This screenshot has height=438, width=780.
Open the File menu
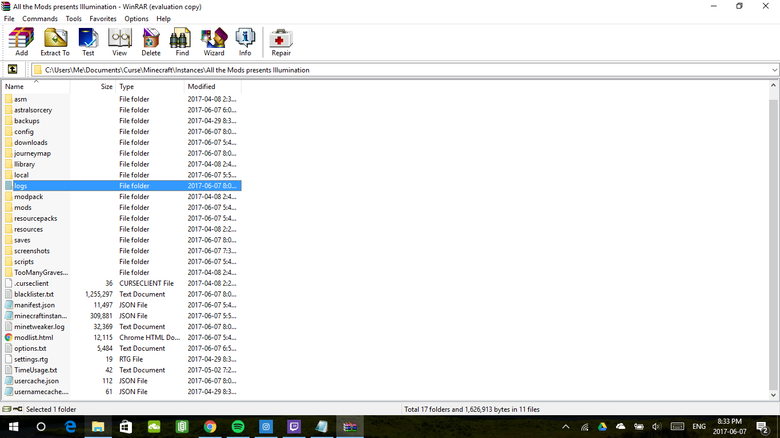(9, 19)
